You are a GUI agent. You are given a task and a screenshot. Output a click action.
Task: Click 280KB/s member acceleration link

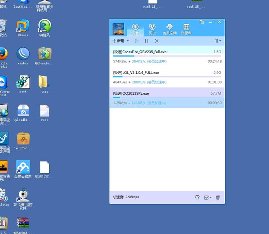tap(149, 82)
